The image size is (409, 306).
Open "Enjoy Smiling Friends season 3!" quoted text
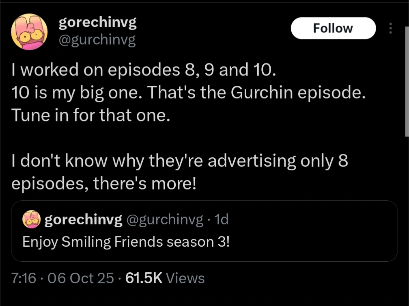pos(126,241)
